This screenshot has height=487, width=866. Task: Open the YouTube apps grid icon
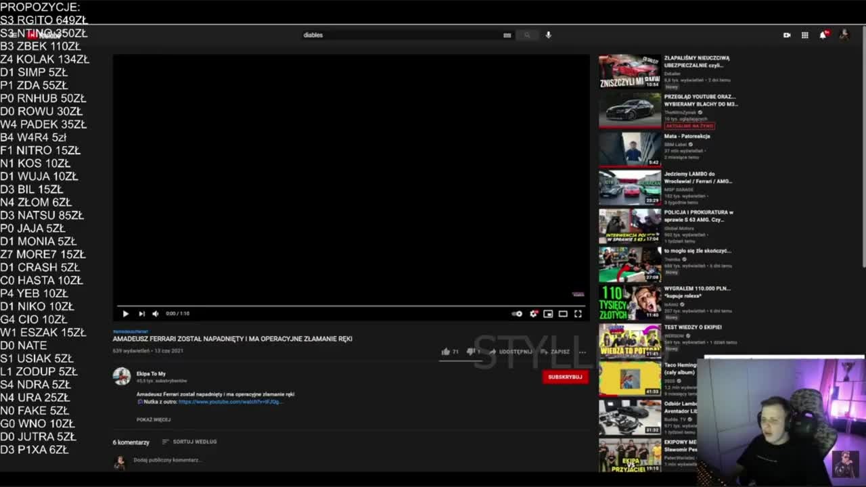805,35
